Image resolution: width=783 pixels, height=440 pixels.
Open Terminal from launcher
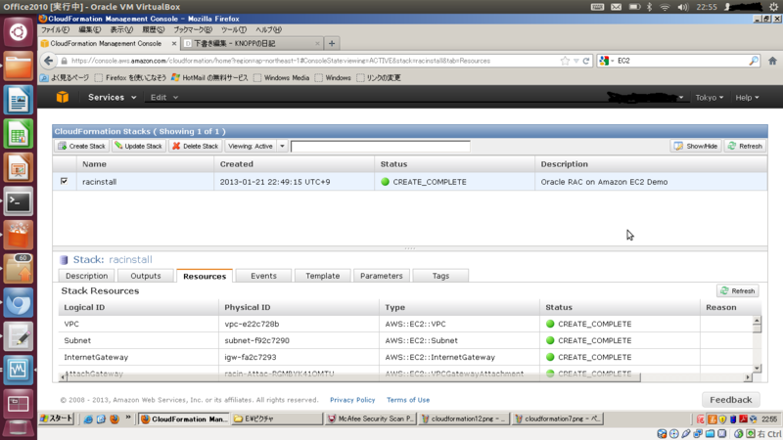coord(19,201)
